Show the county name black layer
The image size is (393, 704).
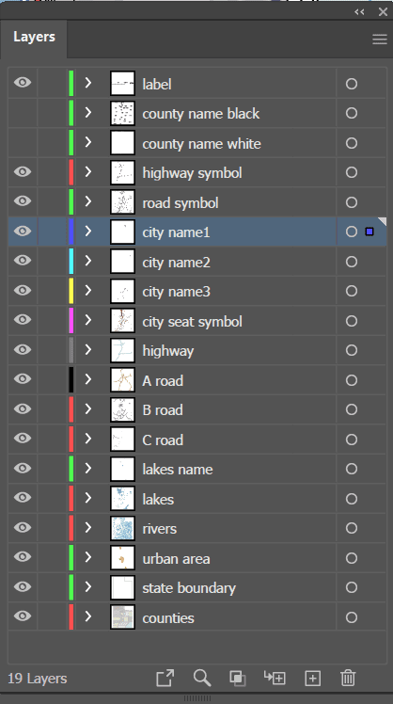[x=23, y=113]
